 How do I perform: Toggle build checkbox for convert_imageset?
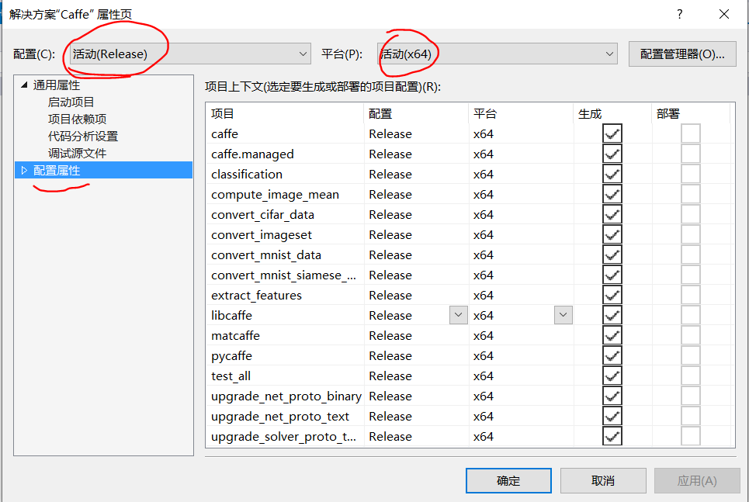tap(612, 234)
